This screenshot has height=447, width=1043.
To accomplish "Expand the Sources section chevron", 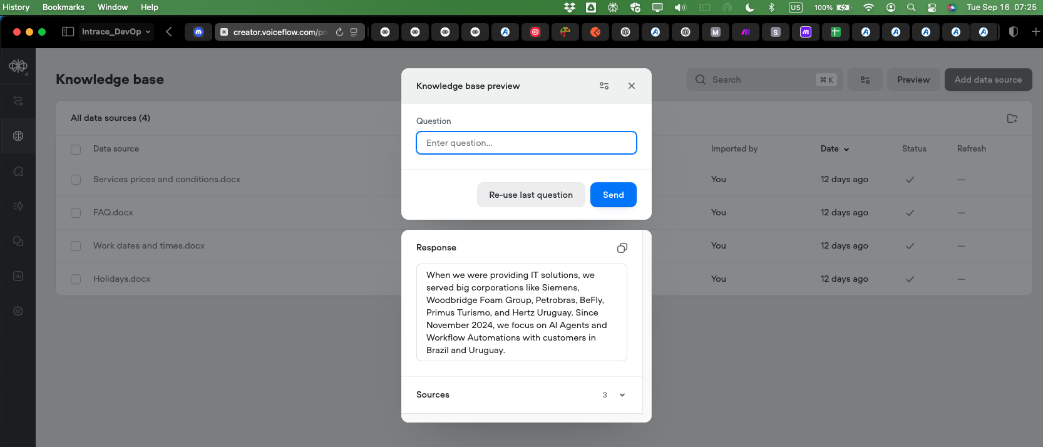I will coord(622,395).
